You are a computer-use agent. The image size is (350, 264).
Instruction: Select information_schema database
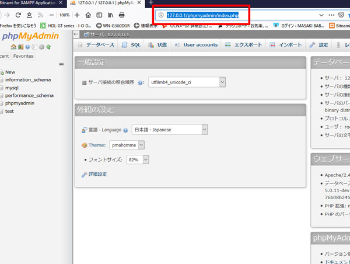click(x=28, y=80)
